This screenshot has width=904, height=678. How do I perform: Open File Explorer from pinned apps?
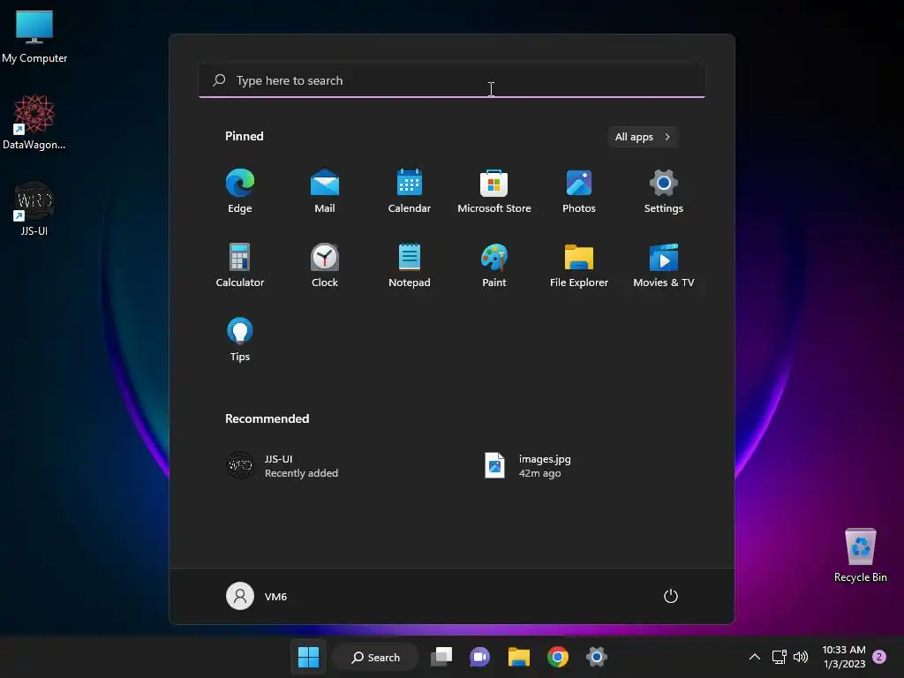[579, 265]
